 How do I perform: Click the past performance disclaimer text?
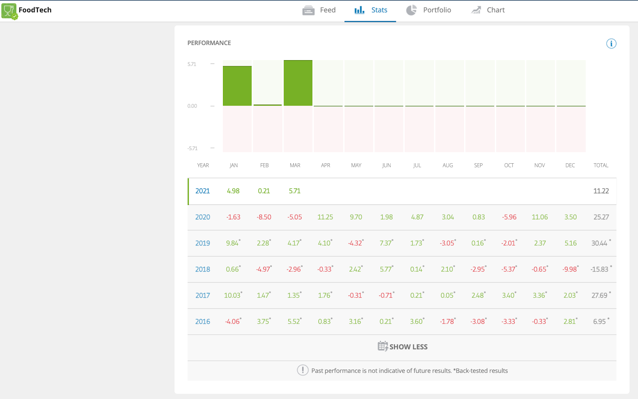coord(410,371)
